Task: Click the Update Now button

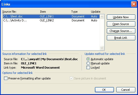Action: [121, 17]
